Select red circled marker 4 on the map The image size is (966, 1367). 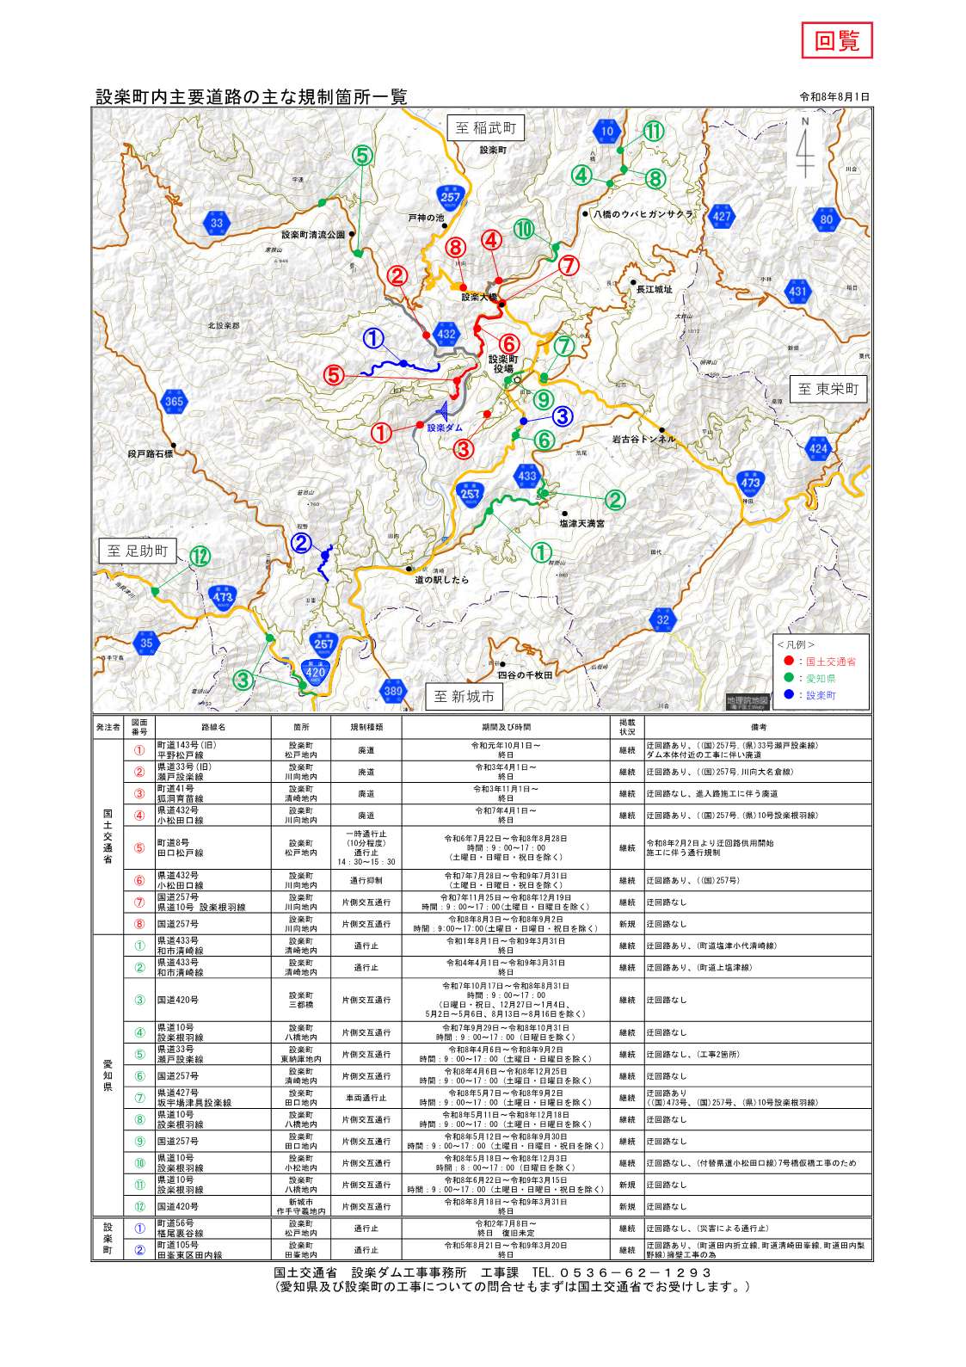pos(491,240)
